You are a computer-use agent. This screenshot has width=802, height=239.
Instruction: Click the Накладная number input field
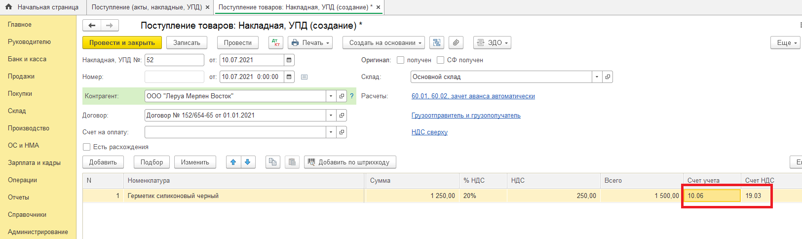174,60
